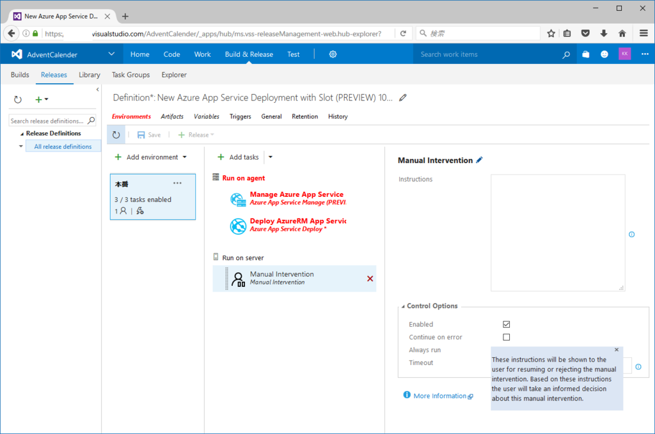Open the settings gear in navigation bar

click(x=333, y=54)
